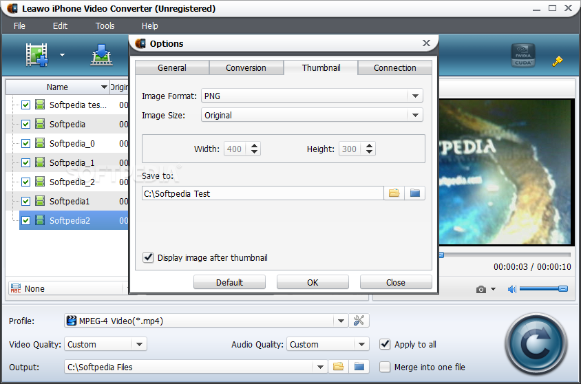Viewport: 581px width, 384px height.
Task: Open the Image Format dropdown
Action: (x=415, y=96)
